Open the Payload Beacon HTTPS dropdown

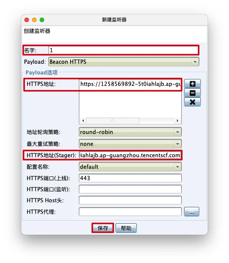click(124, 62)
